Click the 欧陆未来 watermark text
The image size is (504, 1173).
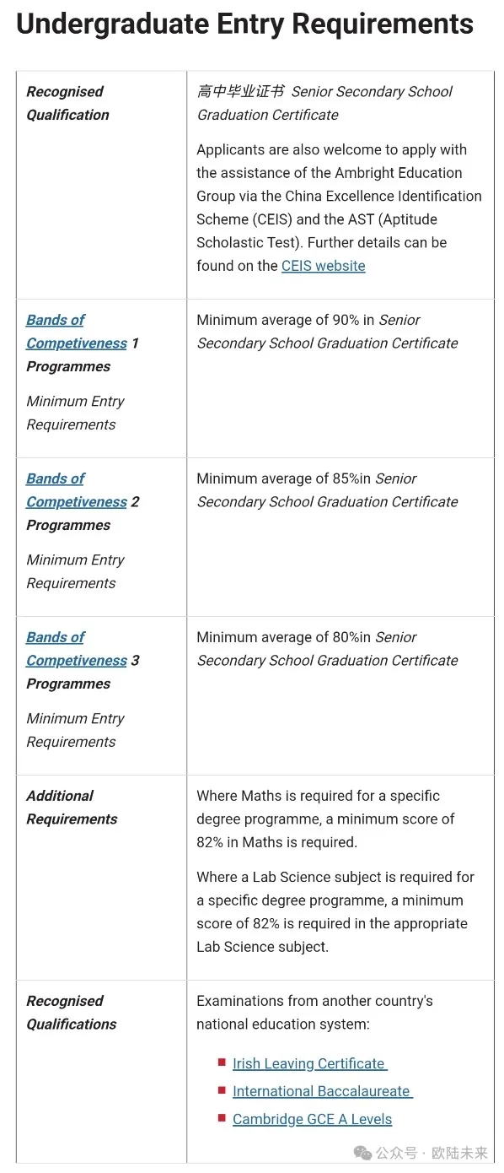click(459, 1153)
